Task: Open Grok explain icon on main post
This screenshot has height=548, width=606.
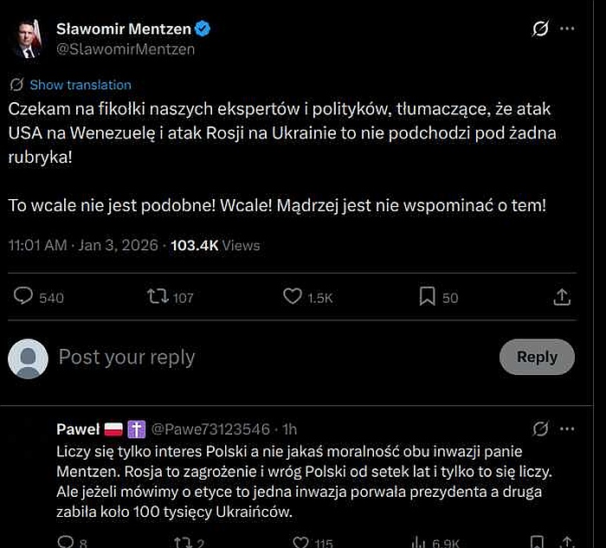Action: click(x=539, y=29)
